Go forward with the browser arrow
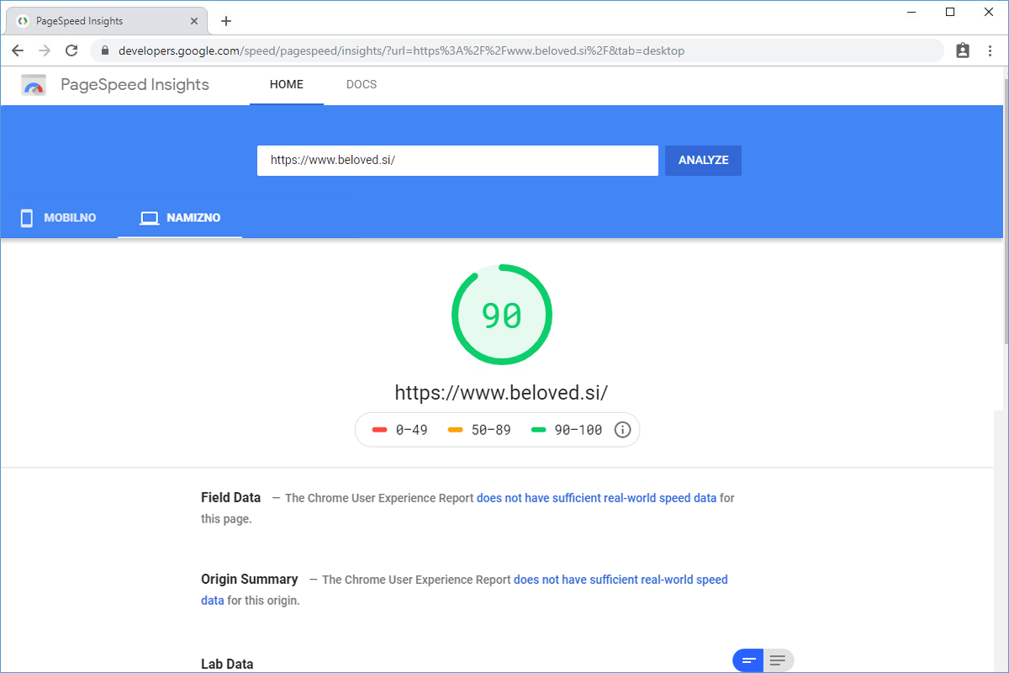1009x673 pixels. point(45,50)
